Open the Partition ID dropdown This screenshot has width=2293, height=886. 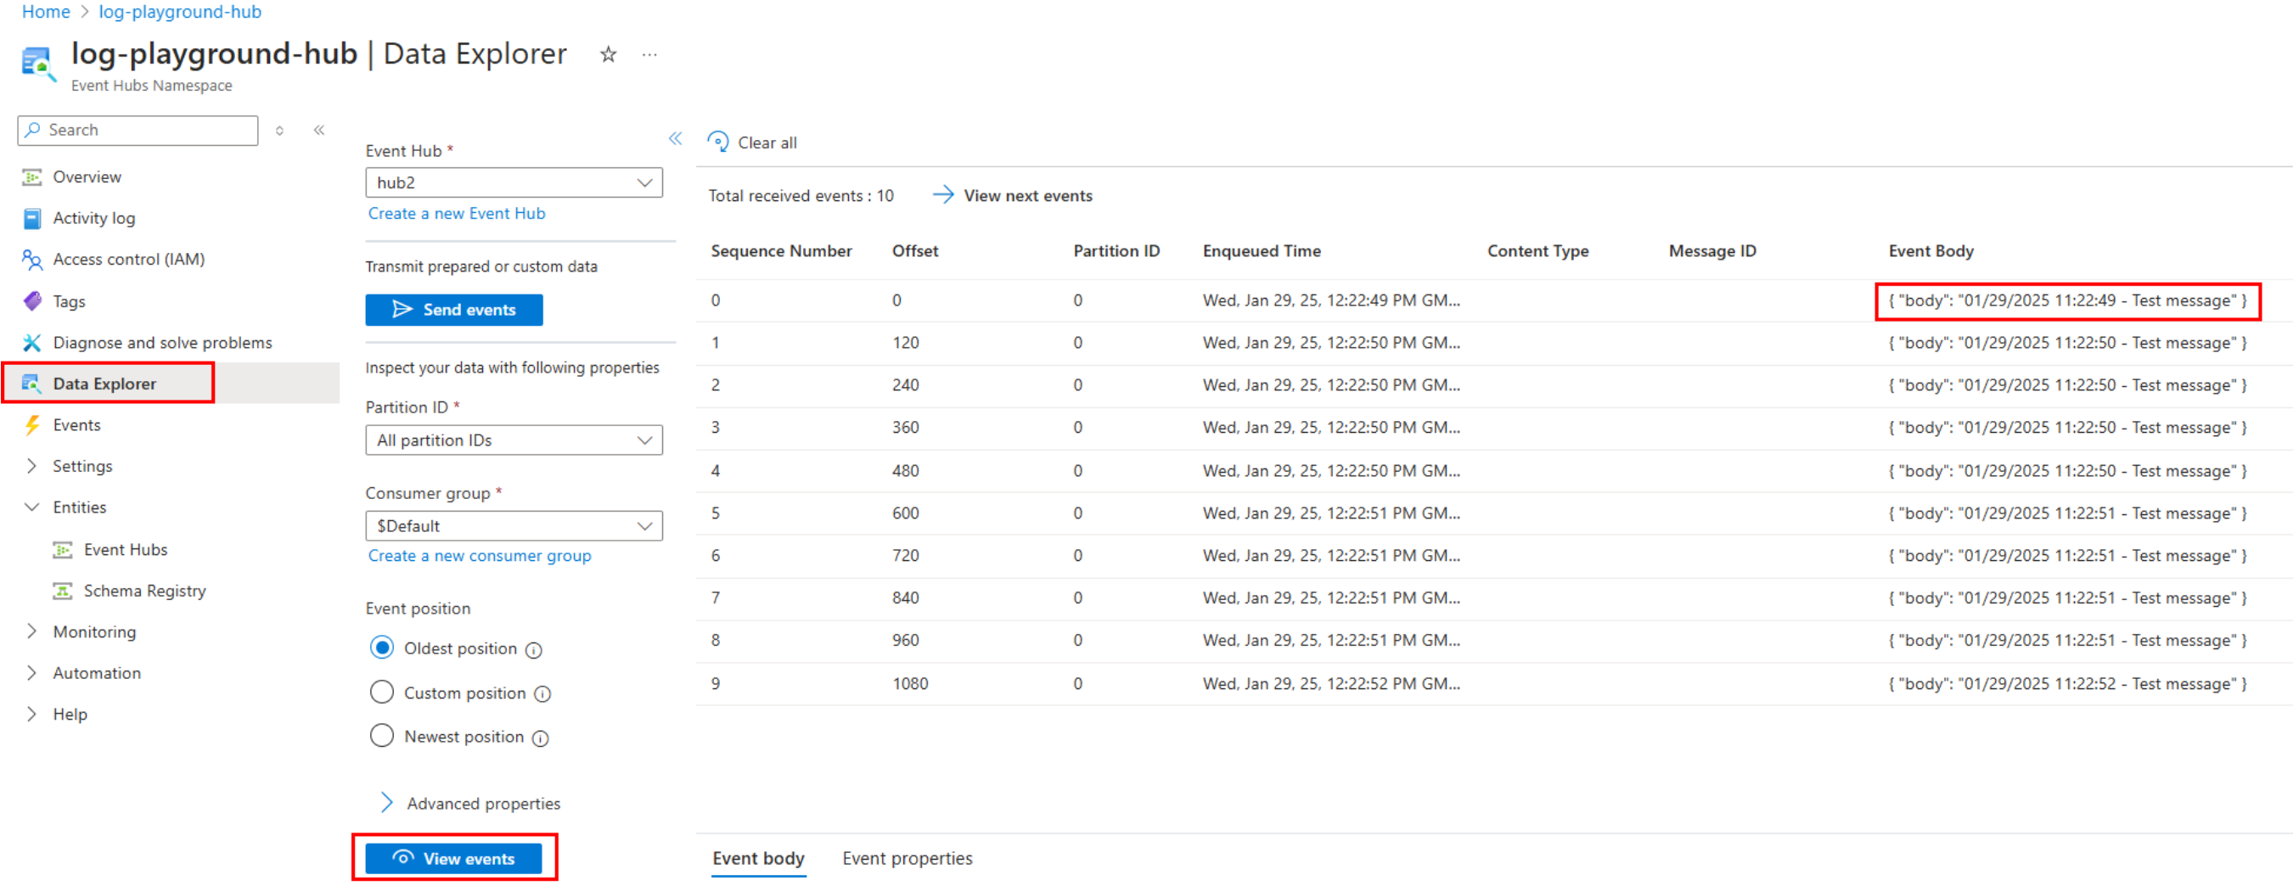coord(514,440)
